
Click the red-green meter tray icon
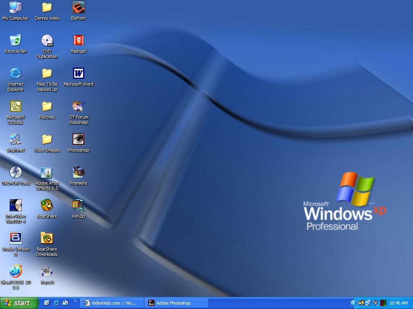(384, 303)
